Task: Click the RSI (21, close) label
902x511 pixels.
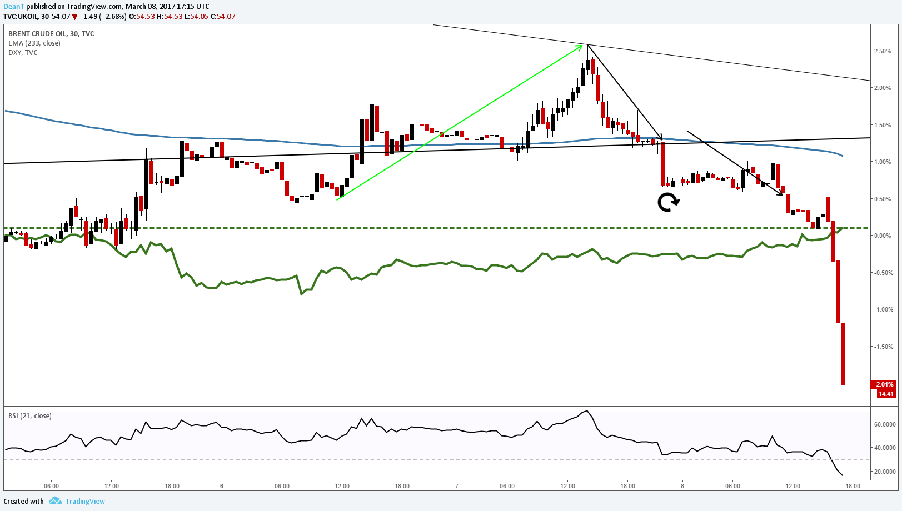Action: [x=29, y=416]
